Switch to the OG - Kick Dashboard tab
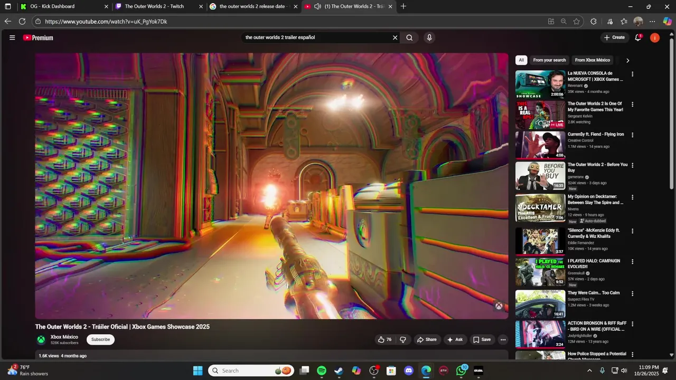Screen dimensions: 676x380 [x=64, y=6]
